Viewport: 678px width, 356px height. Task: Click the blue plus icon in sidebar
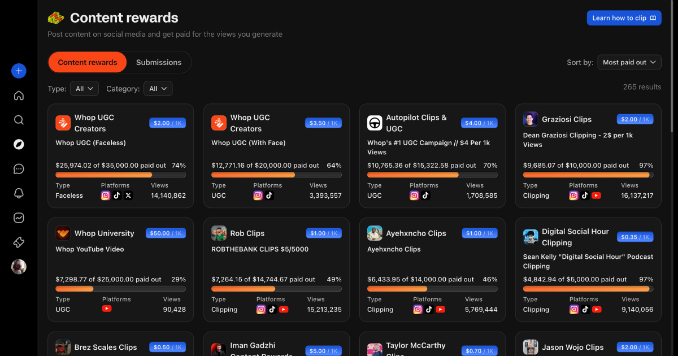point(19,71)
